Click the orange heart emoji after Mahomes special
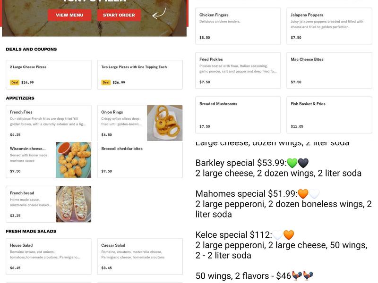The height and width of the screenshot is (283, 378). coord(303,194)
